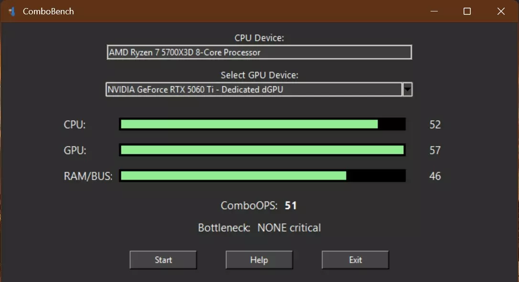Maximize the ComboBench window
The width and height of the screenshot is (519, 282).
(467, 11)
